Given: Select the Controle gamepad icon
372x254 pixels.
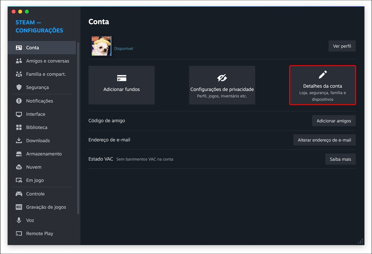Looking at the screenshot, I should [x=19, y=194].
